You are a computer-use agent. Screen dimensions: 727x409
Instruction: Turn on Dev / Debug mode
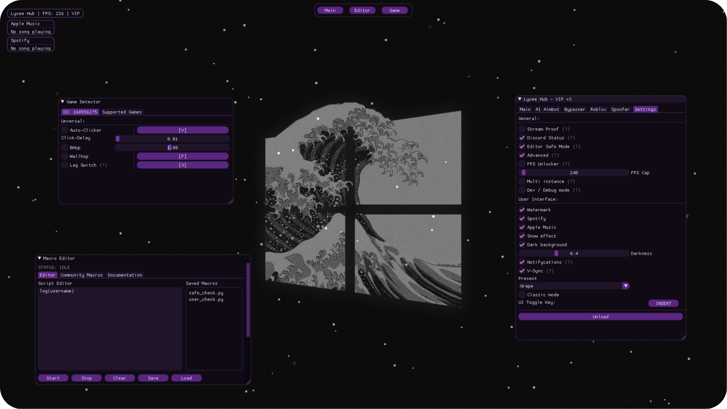point(522,190)
